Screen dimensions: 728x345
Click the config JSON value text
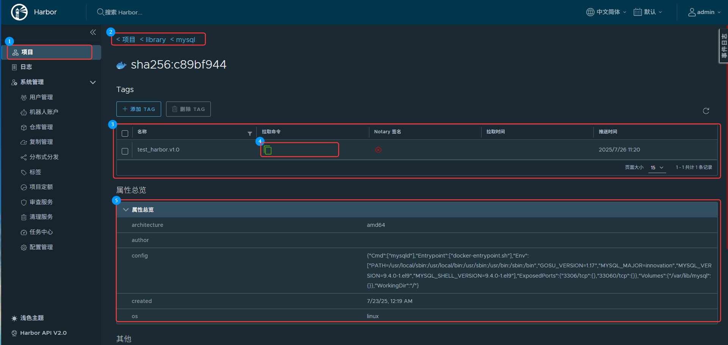[x=539, y=271]
